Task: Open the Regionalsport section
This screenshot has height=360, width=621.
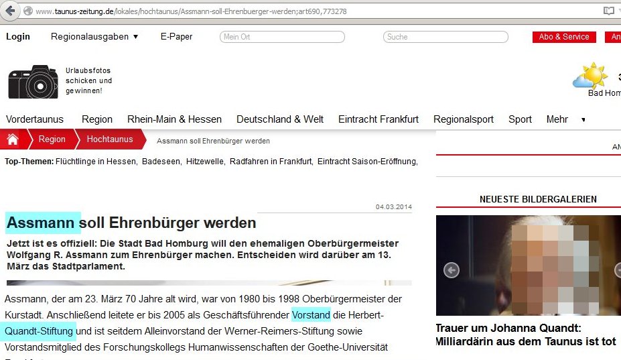Action: (463, 119)
